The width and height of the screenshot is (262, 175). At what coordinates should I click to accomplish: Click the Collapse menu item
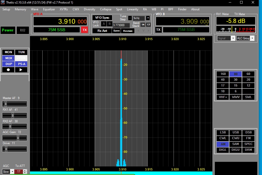click(106, 9)
